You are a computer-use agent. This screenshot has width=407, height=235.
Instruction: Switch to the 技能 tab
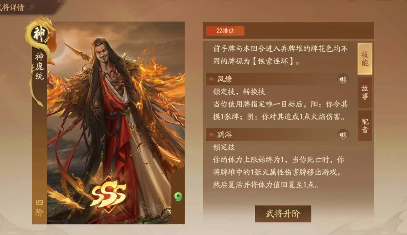point(365,59)
